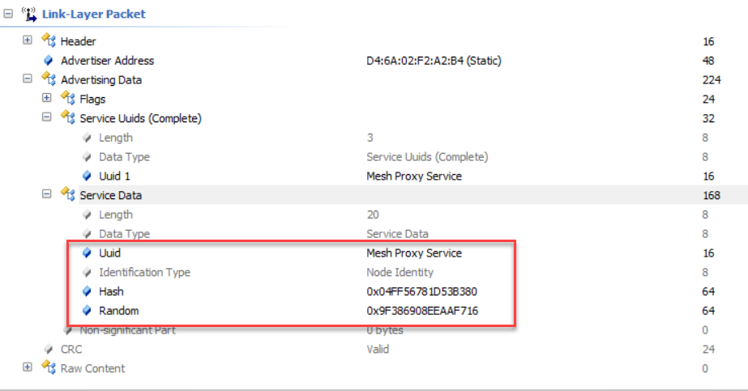Click the Advertising Data group icon

[x=49, y=79]
